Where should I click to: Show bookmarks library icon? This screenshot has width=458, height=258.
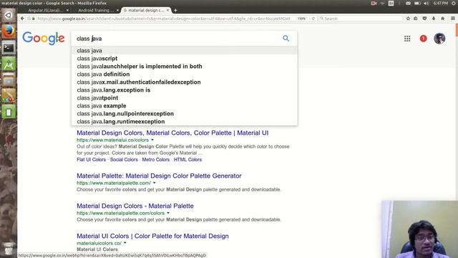click(416, 19)
